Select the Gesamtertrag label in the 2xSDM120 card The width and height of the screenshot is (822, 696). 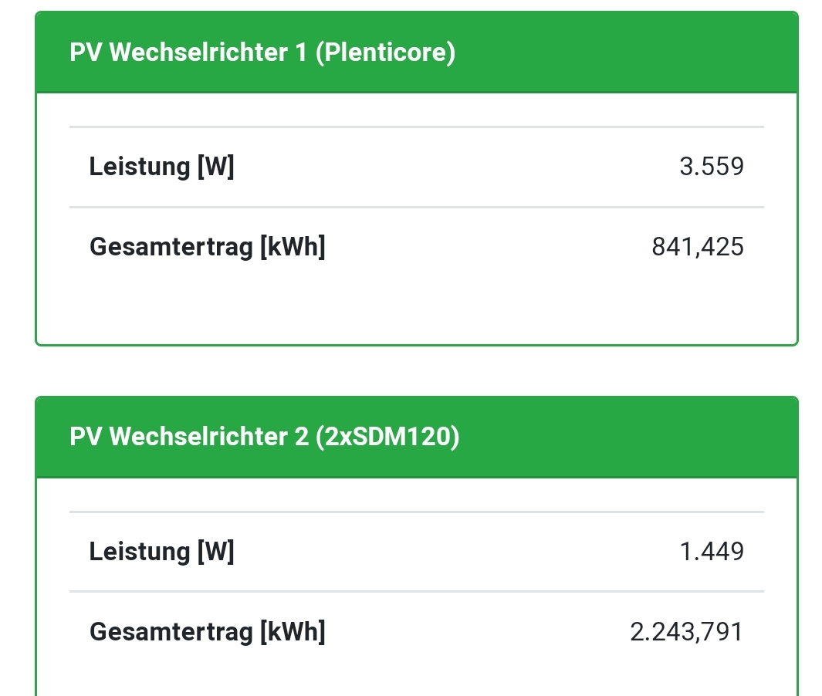click(x=172, y=632)
